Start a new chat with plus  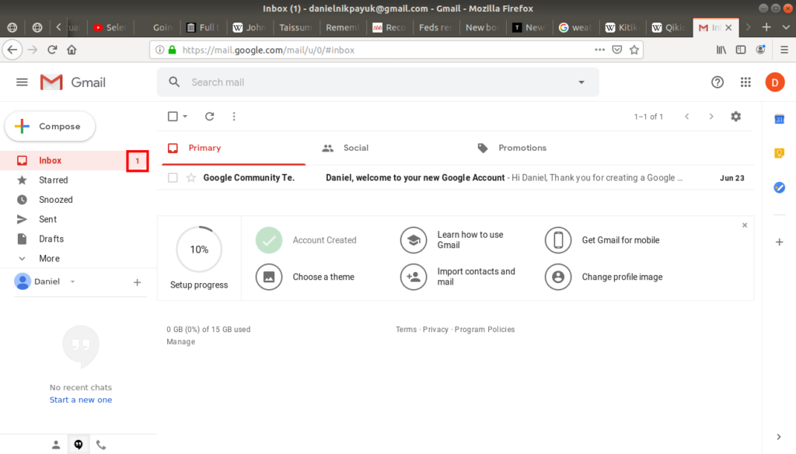click(x=137, y=282)
